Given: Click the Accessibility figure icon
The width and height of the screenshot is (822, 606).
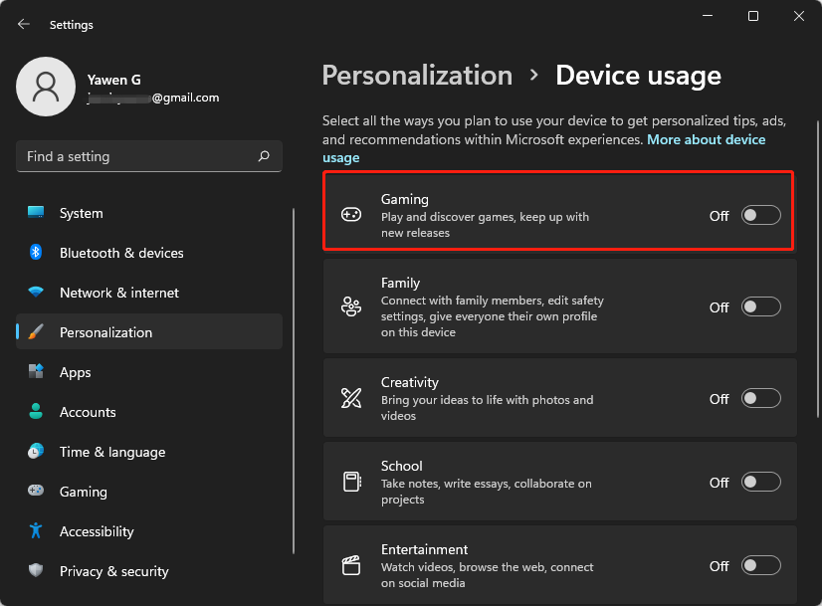Looking at the screenshot, I should coord(36,530).
